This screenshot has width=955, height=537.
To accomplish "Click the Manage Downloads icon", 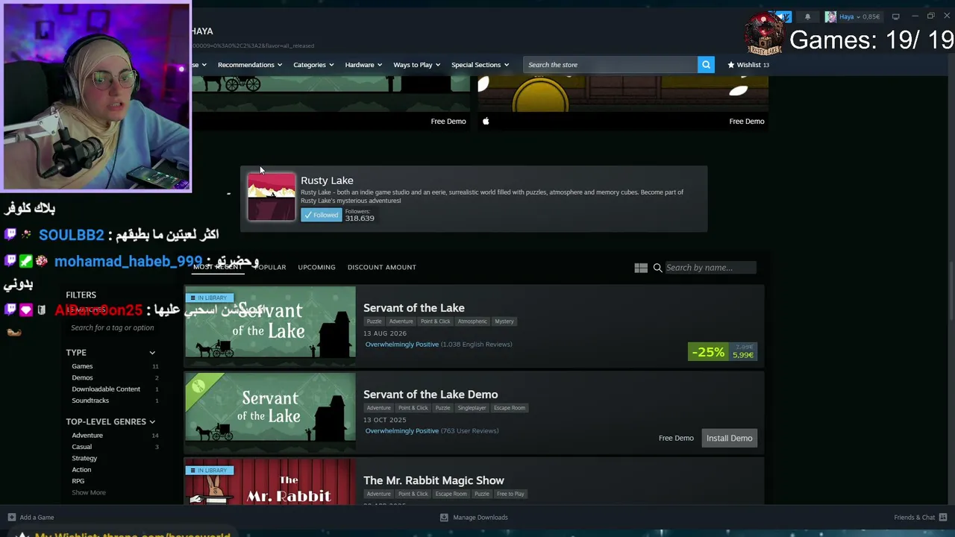I will 444,517.
